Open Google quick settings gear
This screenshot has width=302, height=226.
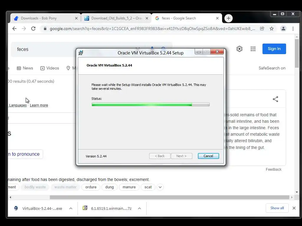[239, 49]
